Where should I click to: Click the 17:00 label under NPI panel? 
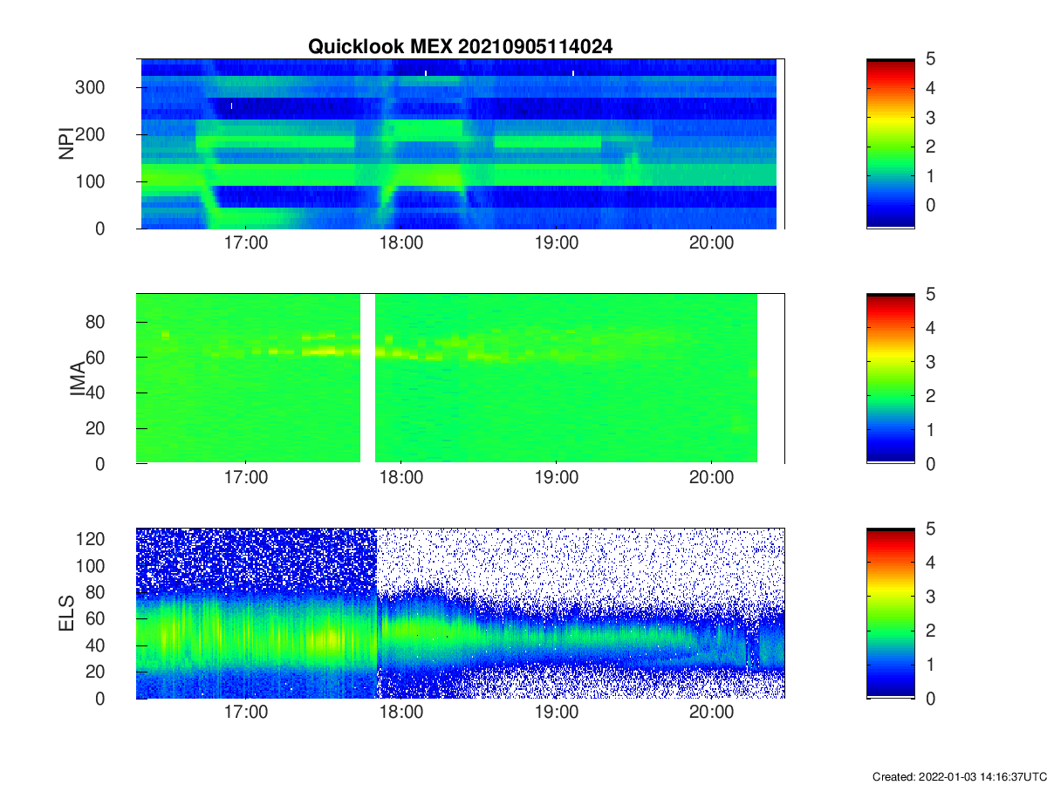(x=246, y=242)
